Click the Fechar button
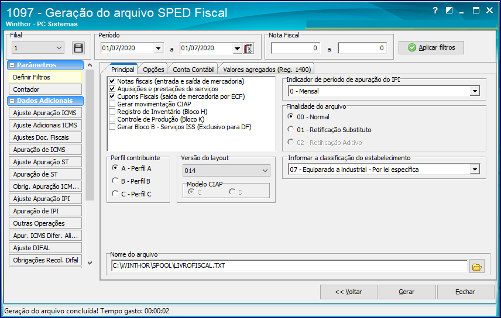Image resolution: width=501 pixels, height=318 pixels. tap(465, 292)
